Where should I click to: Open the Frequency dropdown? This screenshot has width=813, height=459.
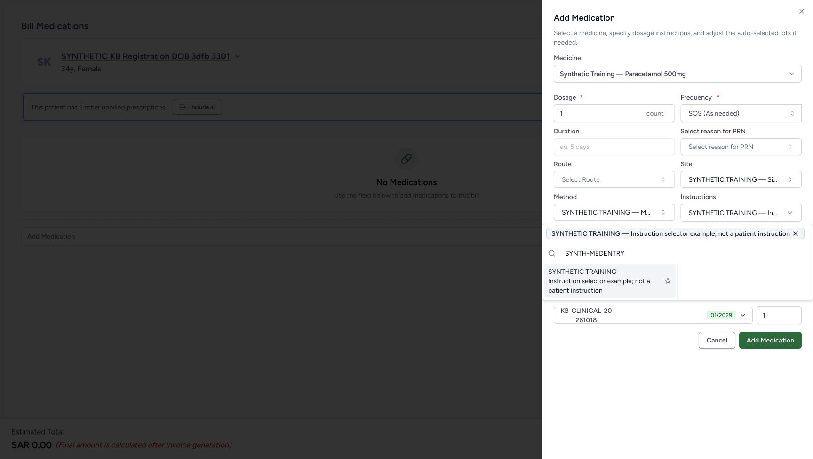click(x=741, y=113)
